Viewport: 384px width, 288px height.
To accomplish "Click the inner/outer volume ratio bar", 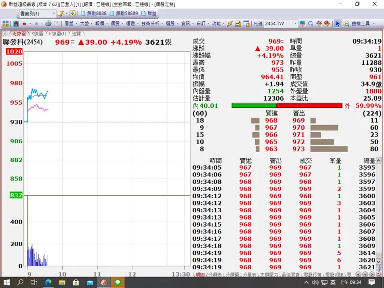I will [x=287, y=105].
